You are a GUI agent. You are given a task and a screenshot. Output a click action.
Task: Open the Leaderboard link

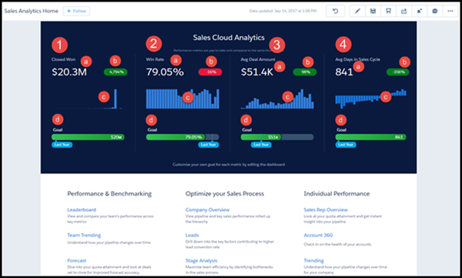[x=82, y=210]
